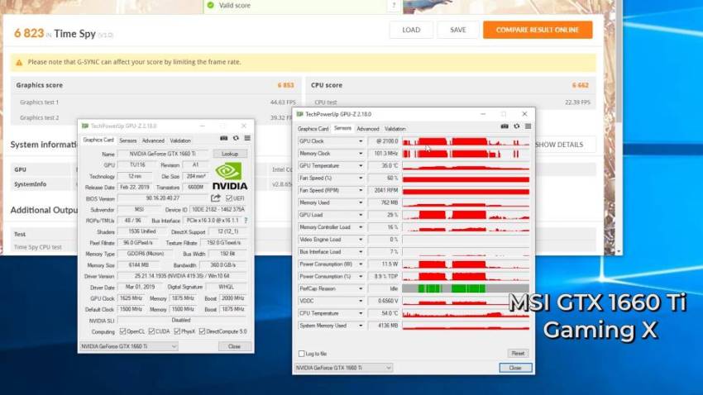The height and width of the screenshot is (395, 703).
Task: Open the Fan Speed (%) sensor dropdown
Action: (361, 178)
